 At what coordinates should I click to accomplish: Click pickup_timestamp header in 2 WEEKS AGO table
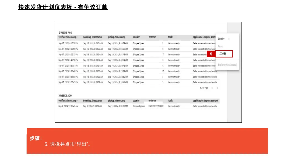pos(117,37)
